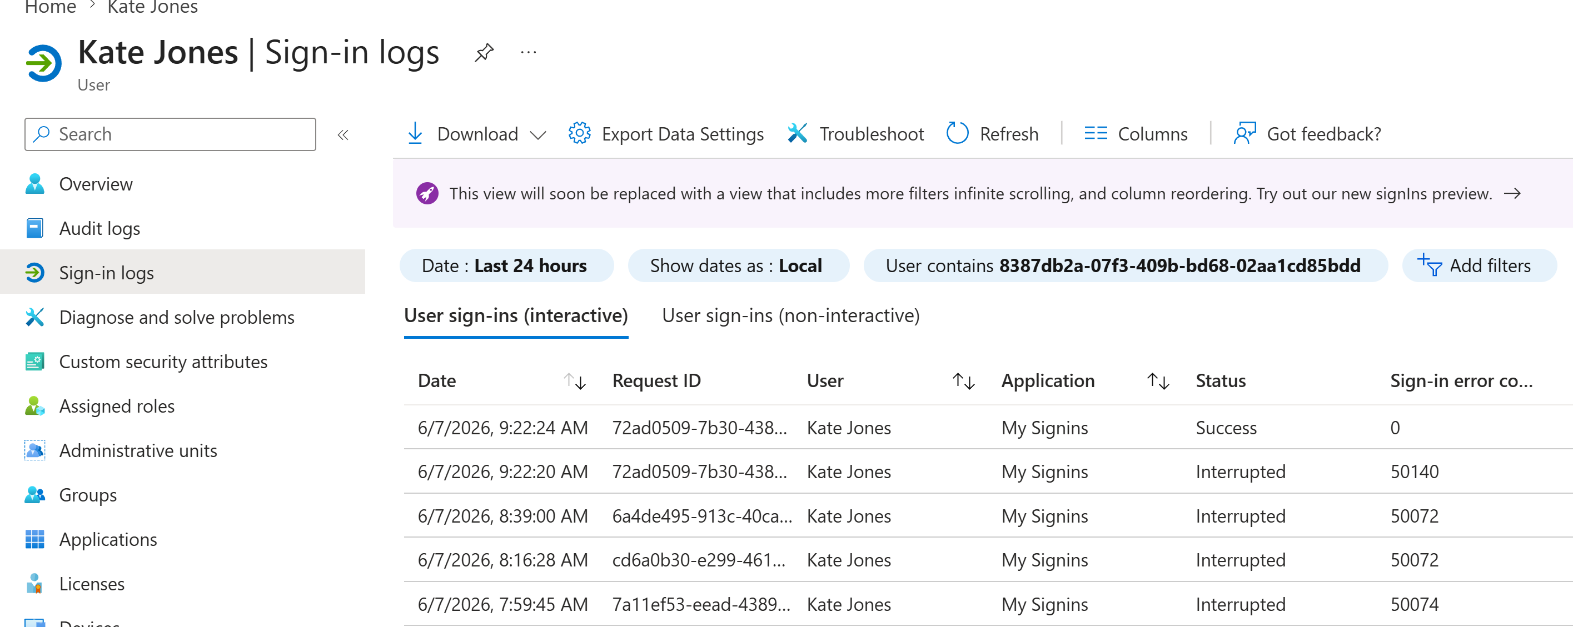Open the 9:22:24 AM Success sign-in row
The image size is (1573, 627).
point(988,428)
